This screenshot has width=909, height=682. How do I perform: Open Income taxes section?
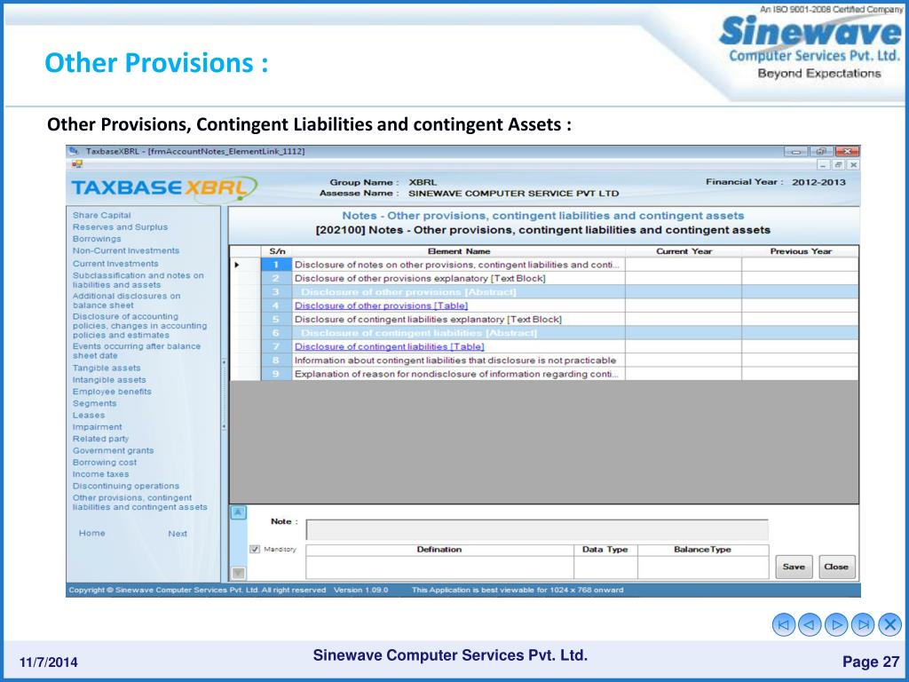click(x=101, y=474)
